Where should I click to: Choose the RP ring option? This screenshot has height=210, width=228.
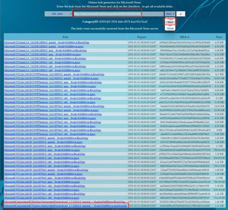[170, 25]
